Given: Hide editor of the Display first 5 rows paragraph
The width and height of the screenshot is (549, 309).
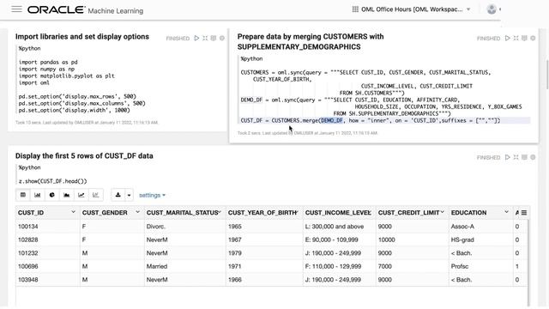Looking at the screenshot, I should pos(516,157).
